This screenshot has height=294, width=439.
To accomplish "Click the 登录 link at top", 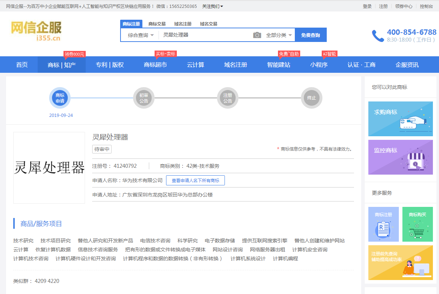I will [x=367, y=6].
